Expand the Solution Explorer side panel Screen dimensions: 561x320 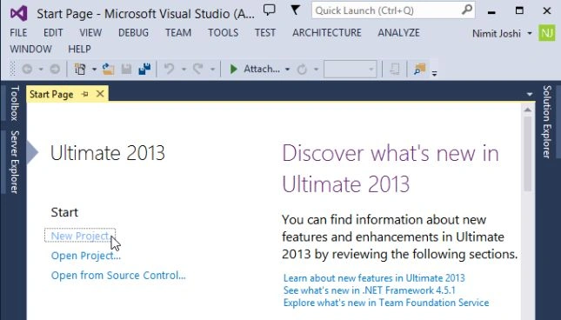pos(547,122)
